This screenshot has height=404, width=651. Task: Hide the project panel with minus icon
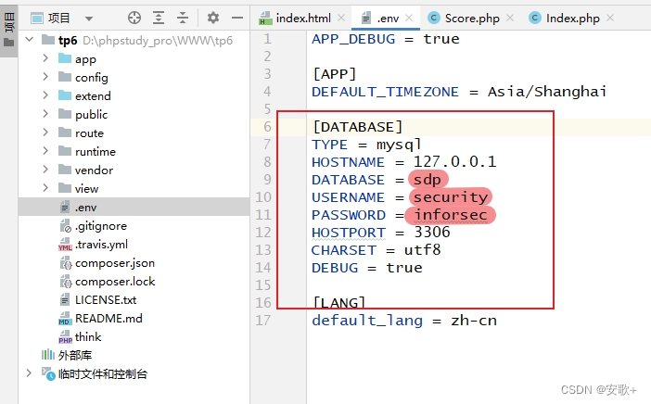point(236,18)
